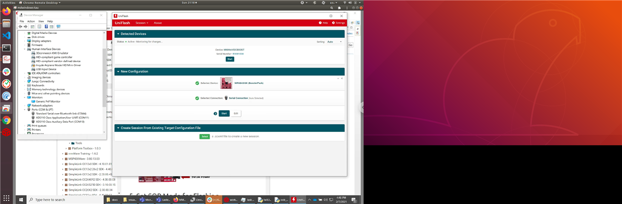Viewport: 622px width, 204px height.
Task: Switch to UniFlash taskbar button
Action: click(x=297, y=199)
